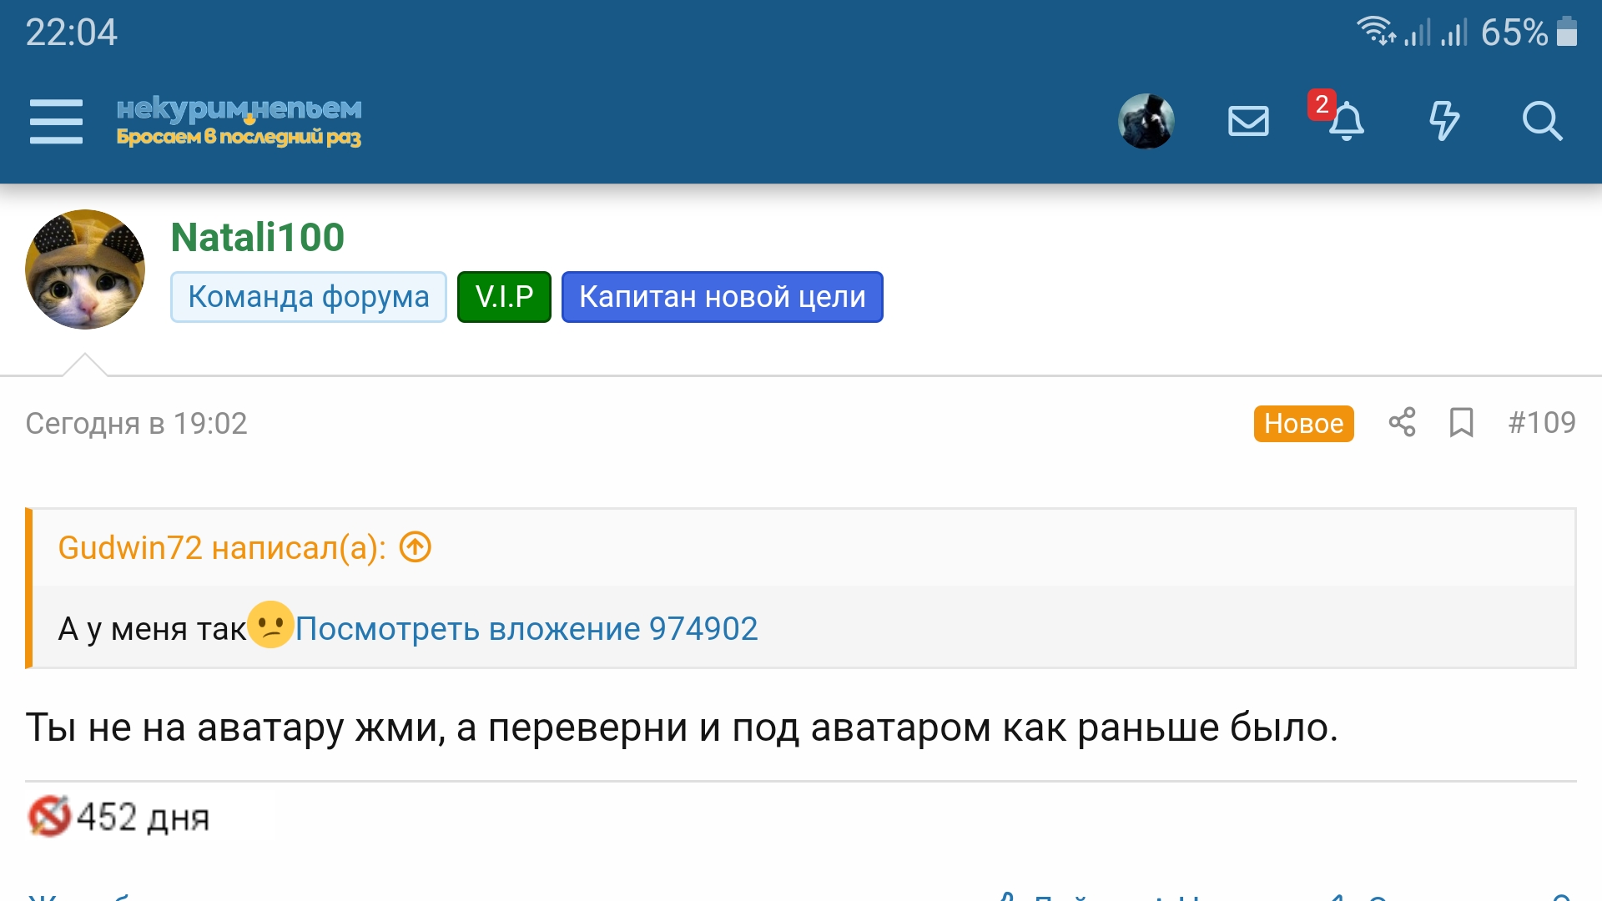Open notifications bell with 2 alerts
1602x901 pixels.
[x=1345, y=122]
